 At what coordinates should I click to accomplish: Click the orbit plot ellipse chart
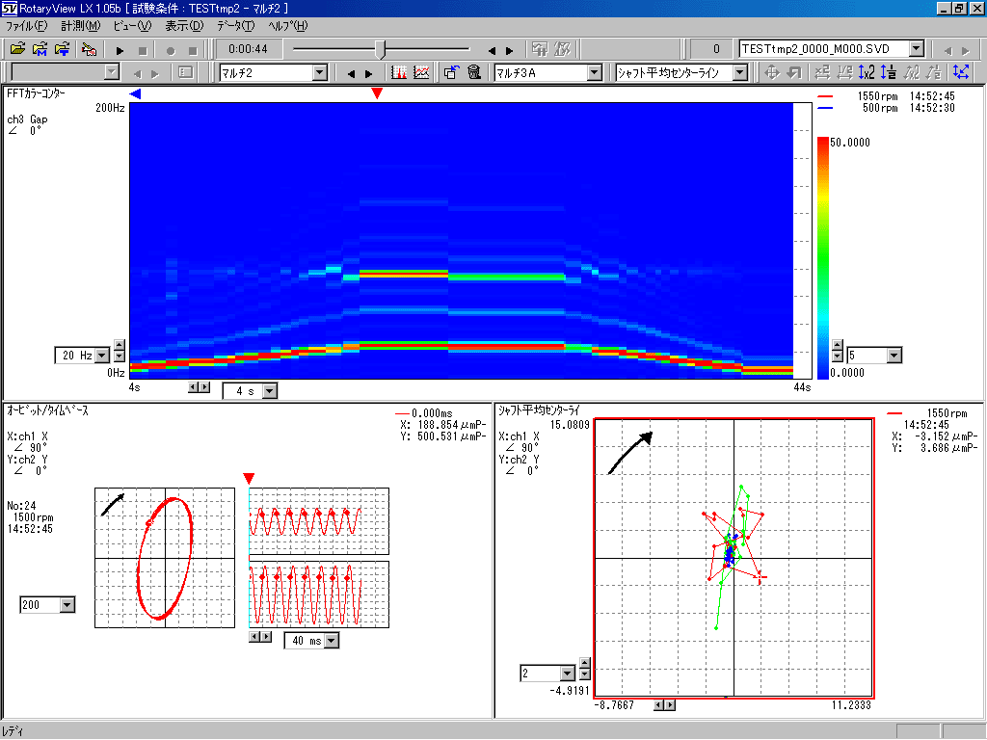pyautogui.click(x=165, y=558)
